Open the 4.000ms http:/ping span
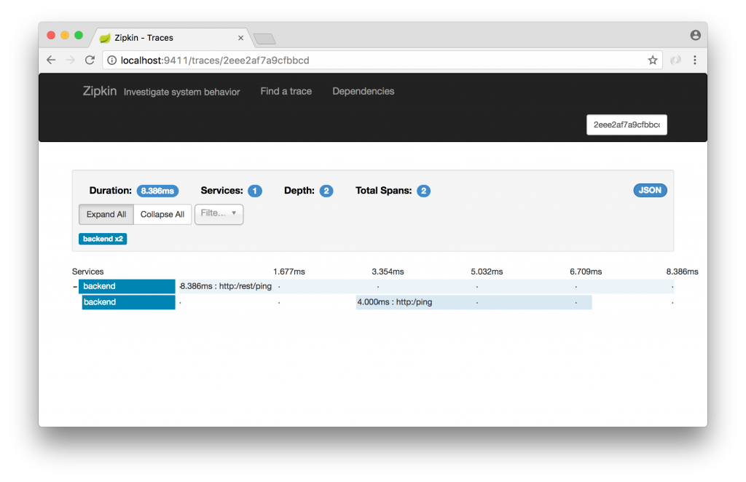Image resolution: width=746 pixels, height=482 pixels. click(474, 302)
